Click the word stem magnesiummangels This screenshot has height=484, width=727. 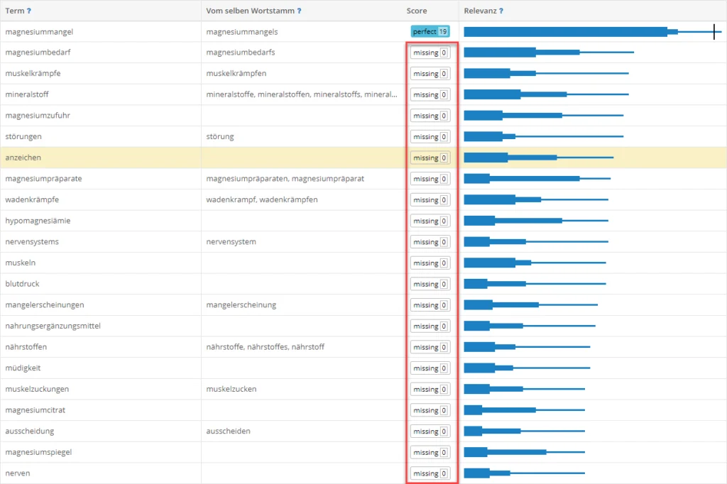tap(242, 32)
